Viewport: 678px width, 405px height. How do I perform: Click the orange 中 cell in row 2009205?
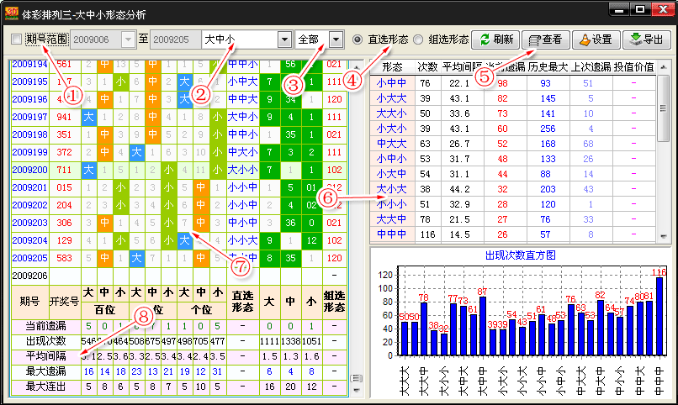click(103, 258)
